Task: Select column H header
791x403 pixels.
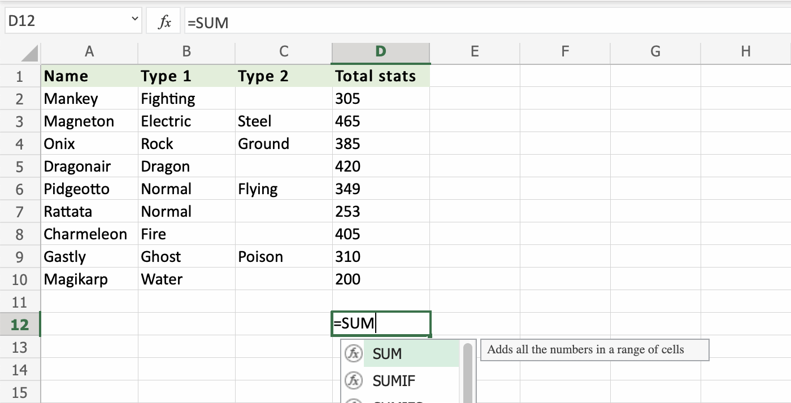Action: (x=745, y=52)
